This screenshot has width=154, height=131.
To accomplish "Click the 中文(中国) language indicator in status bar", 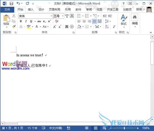I will coord(55,128).
